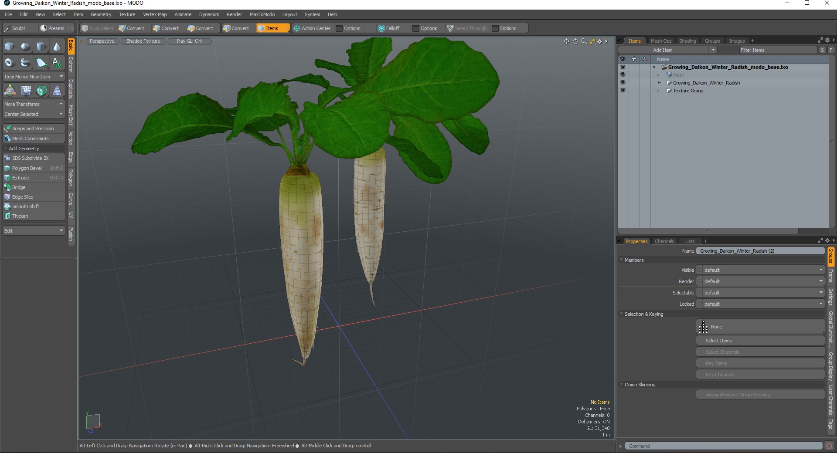
Task: Select the pen polygon tool icon
Action: [41, 63]
